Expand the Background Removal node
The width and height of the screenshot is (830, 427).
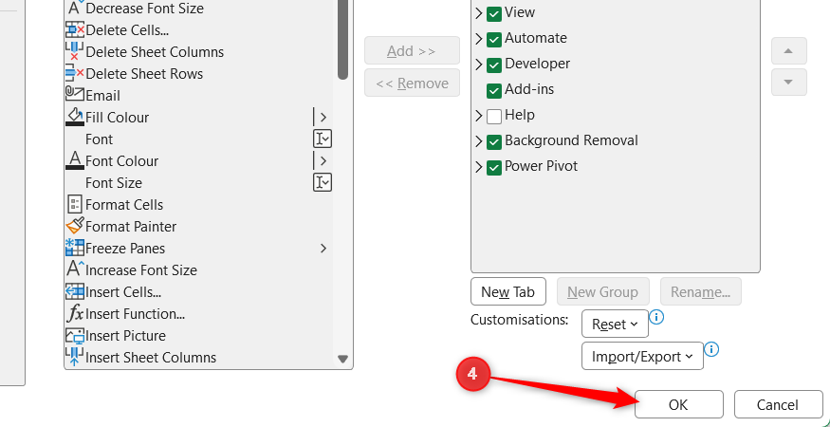click(x=478, y=141)
